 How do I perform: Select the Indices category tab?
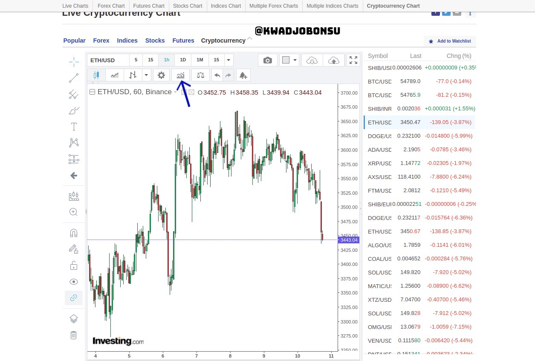[x=127, y=40]
